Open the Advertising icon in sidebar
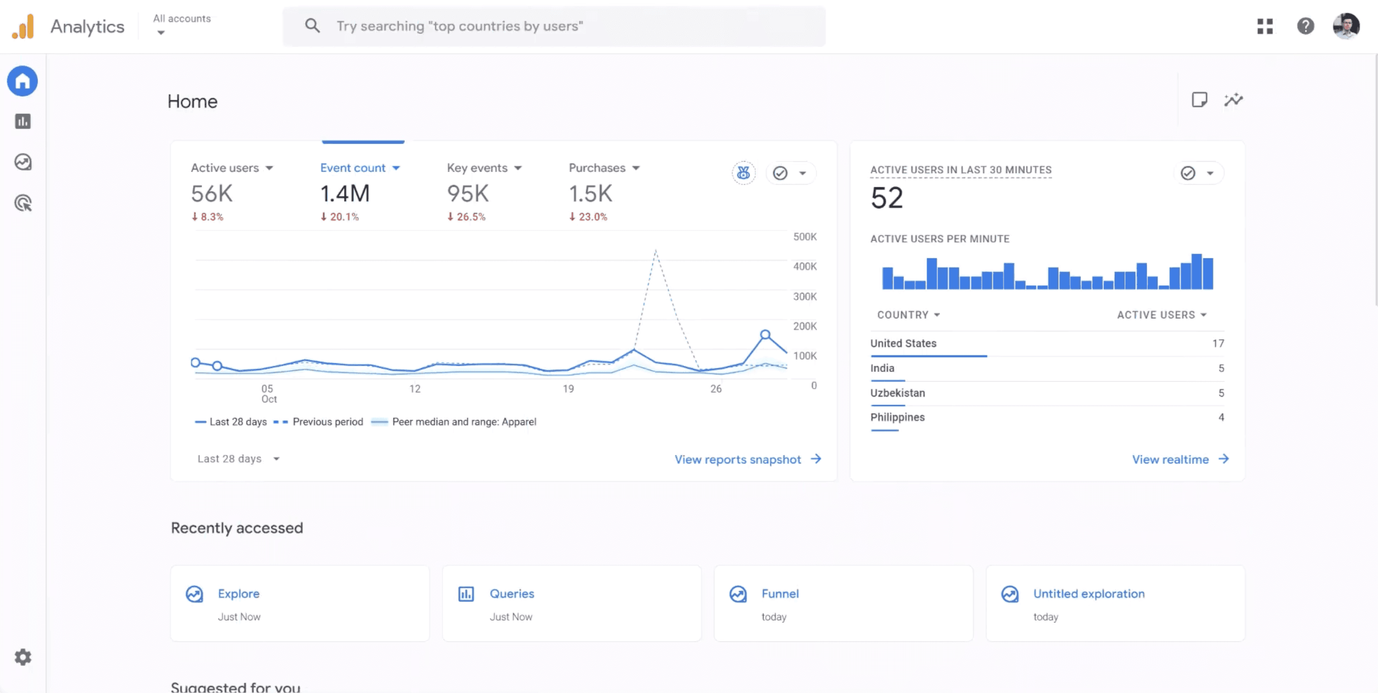1378x693 pixels. (x=23, y=203)
